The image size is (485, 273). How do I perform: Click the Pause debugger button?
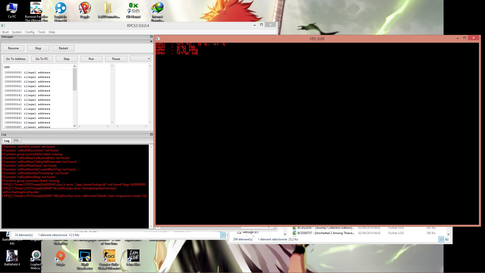pyautogui.click(x=116, y=59)
